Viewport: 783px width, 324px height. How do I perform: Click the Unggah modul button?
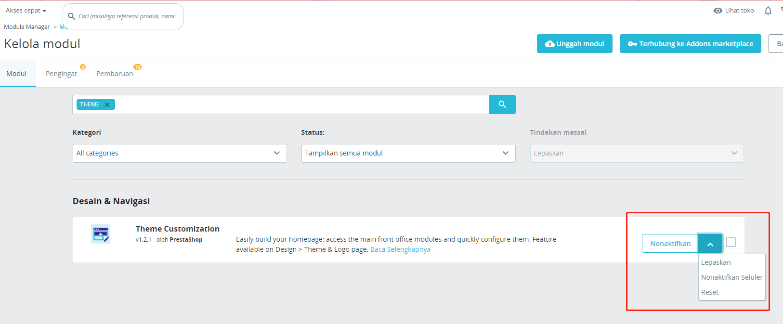[574, 44]
